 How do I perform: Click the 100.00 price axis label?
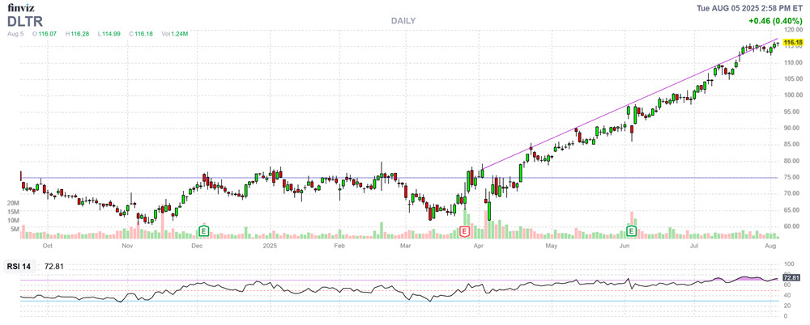(794, 95)
